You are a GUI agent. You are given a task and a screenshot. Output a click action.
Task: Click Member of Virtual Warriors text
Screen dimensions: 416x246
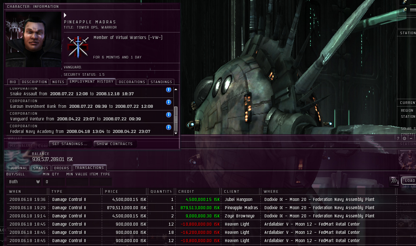point(128,38)
